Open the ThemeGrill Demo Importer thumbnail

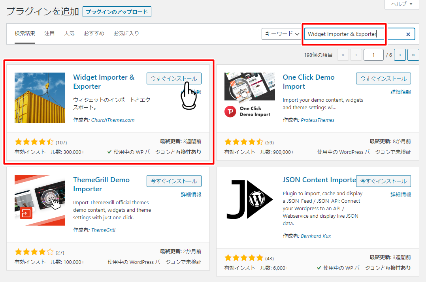(40, 200)
